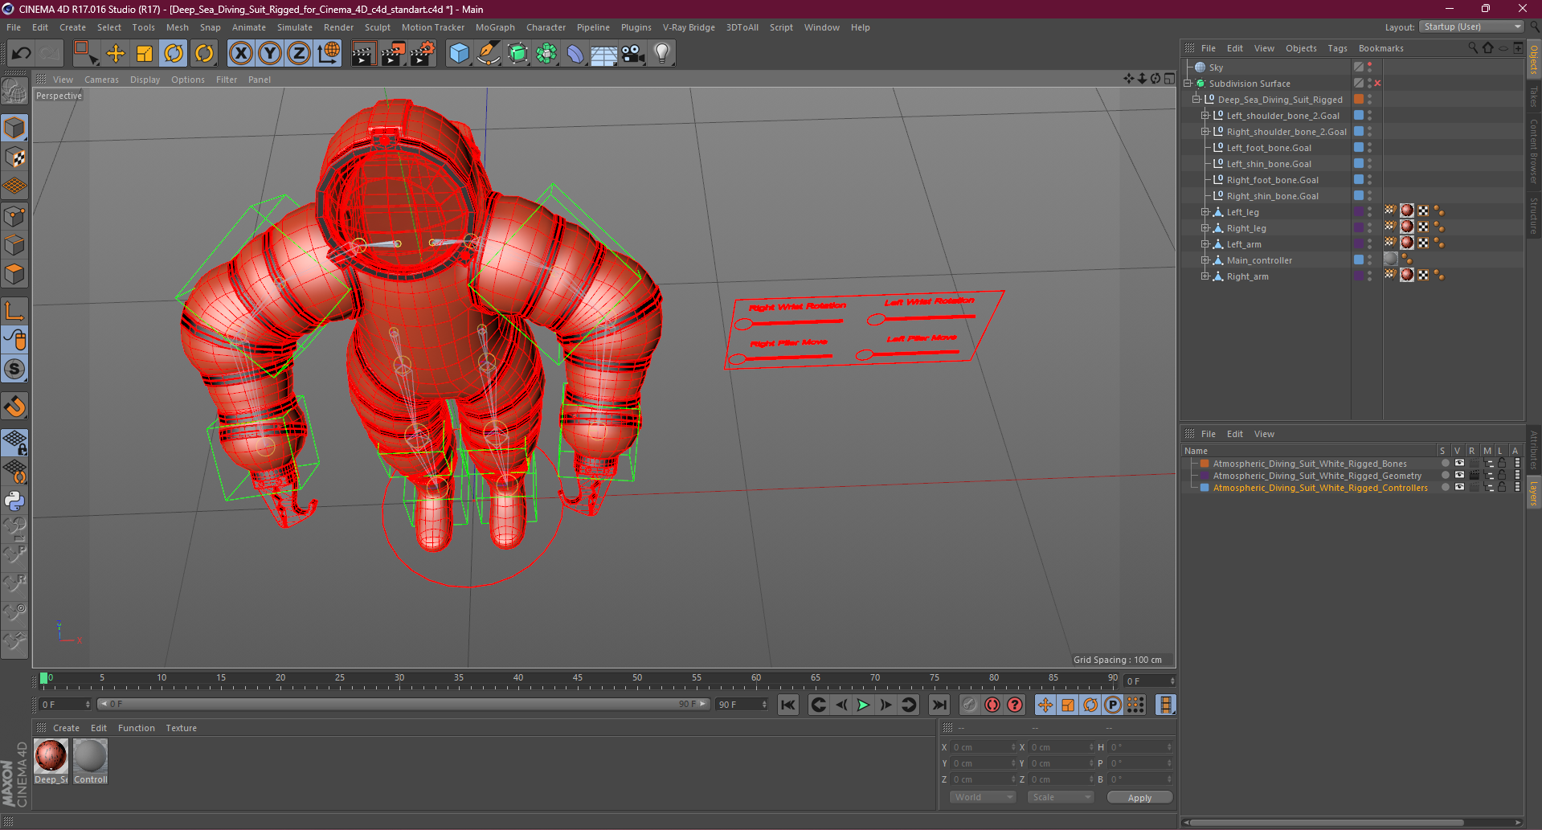Open the Edit Render Settings icon

[423, 53]
